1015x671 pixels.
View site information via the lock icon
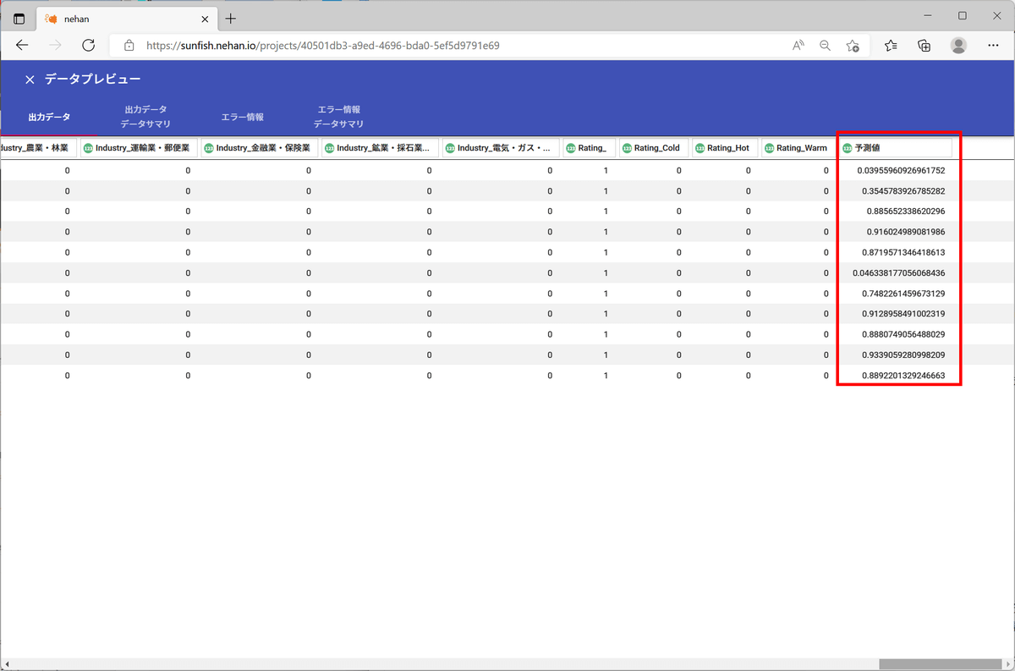point(129,46)
